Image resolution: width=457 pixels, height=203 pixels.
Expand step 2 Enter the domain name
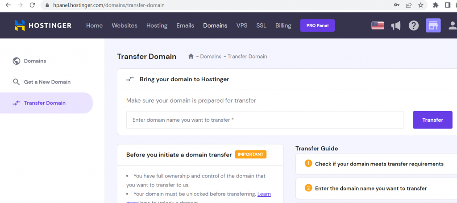(x=376, y=188)
